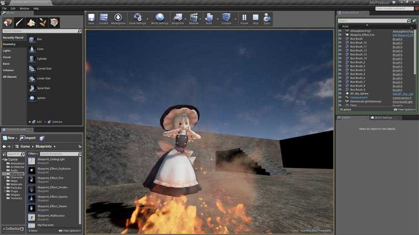Screen dimensions: 419x235
Task: Toggle visibility of Box Brush_14
Action: 340,58
